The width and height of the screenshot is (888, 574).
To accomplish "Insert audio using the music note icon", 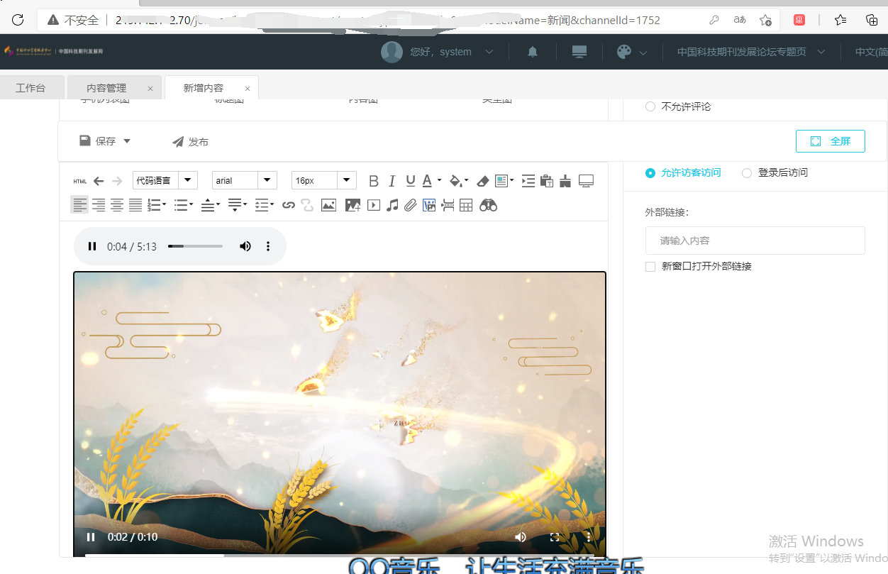I will pyautogui.click(x=392, y=205).
